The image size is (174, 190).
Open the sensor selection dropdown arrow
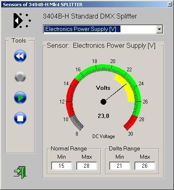coord(159,29)
